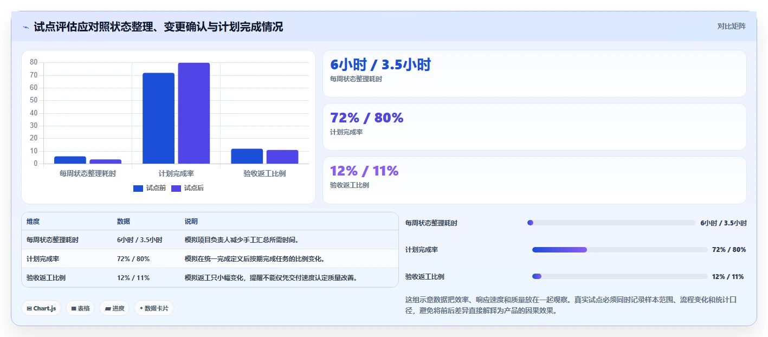This screenshot has width=768, height=337.
Task: Select the 每周状态整理耗时 table row name cell
Action: pyautogui.click(x=53, y=239)
